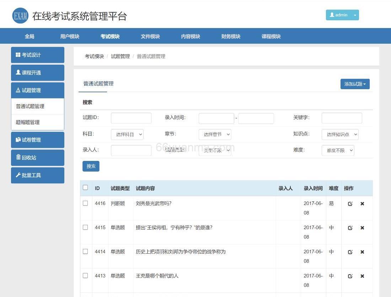Select all rows via header checkbox

point(85,187)
